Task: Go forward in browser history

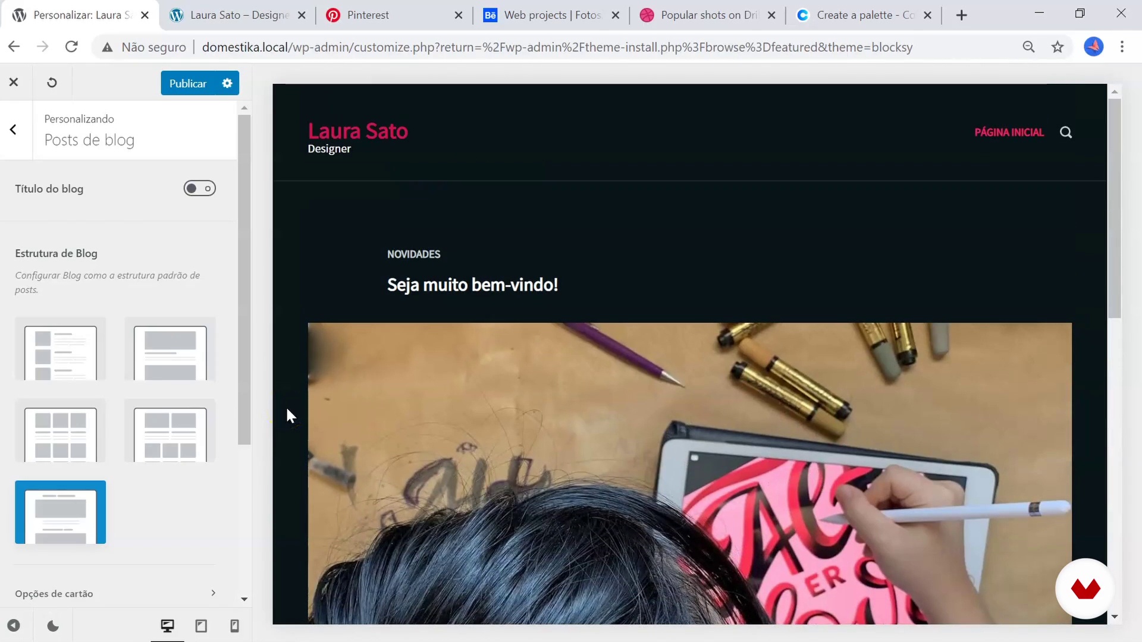Action: (42, 46)
